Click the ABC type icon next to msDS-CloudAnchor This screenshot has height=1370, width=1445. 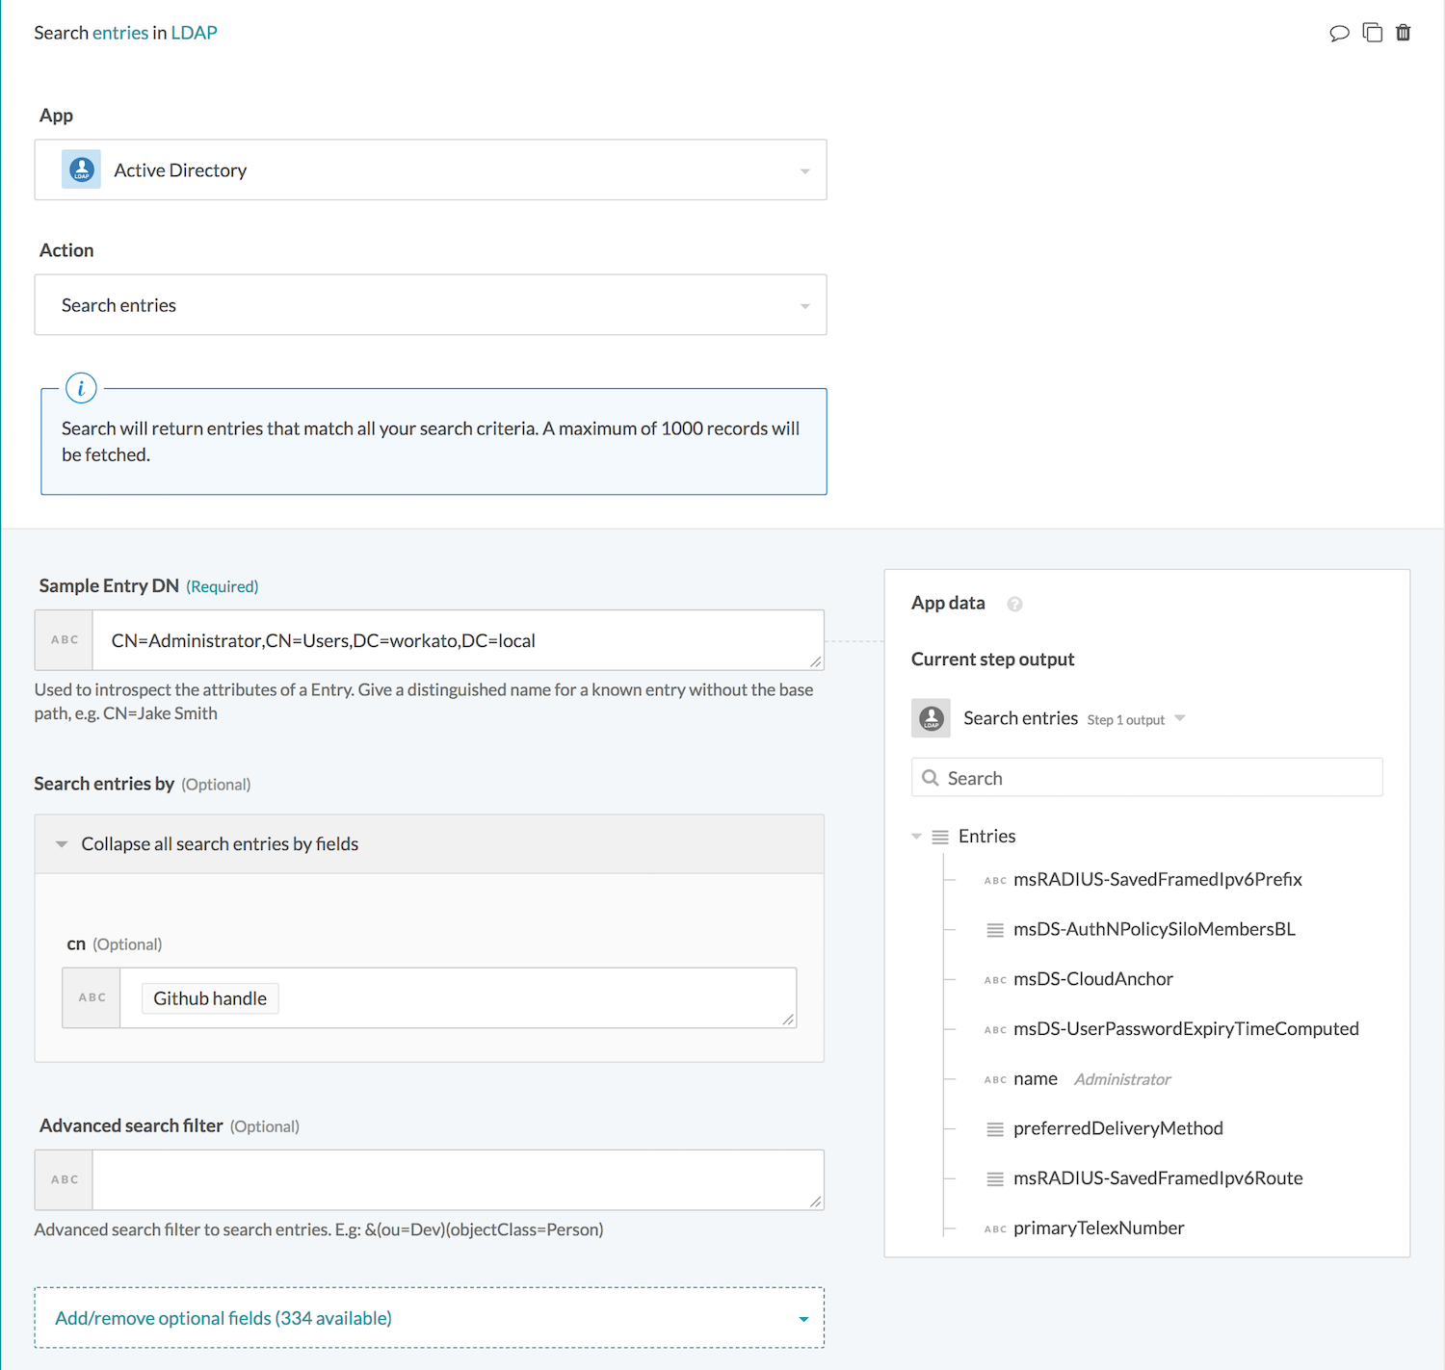tap(994, 979)
